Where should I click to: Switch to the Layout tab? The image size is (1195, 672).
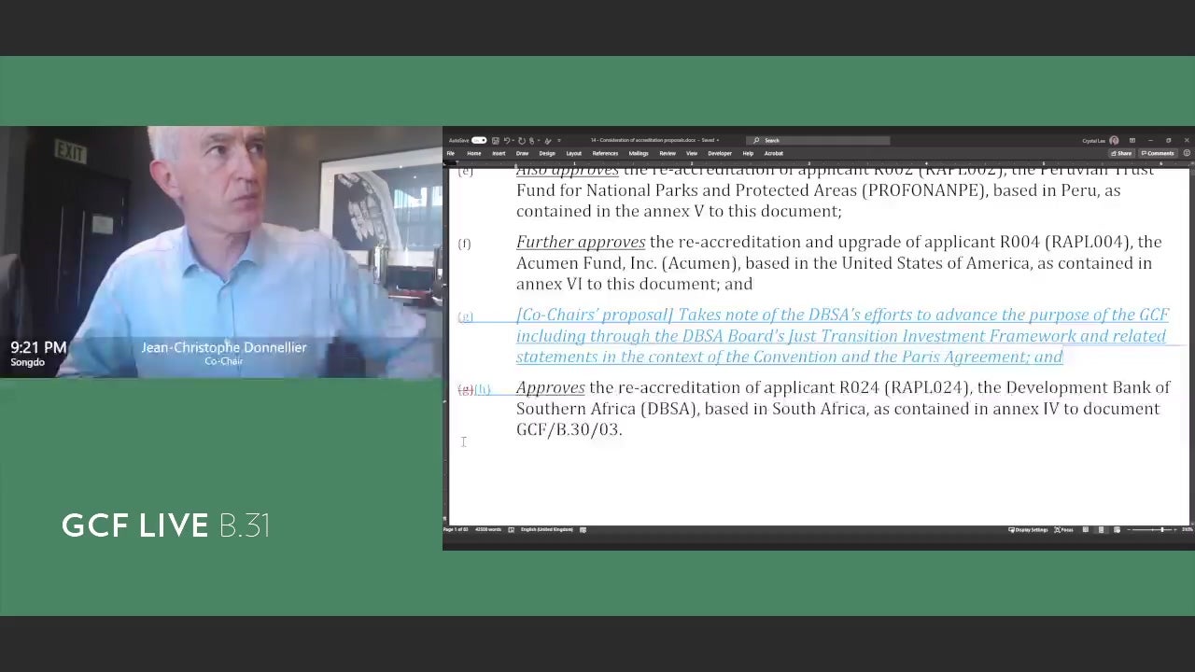573,153
